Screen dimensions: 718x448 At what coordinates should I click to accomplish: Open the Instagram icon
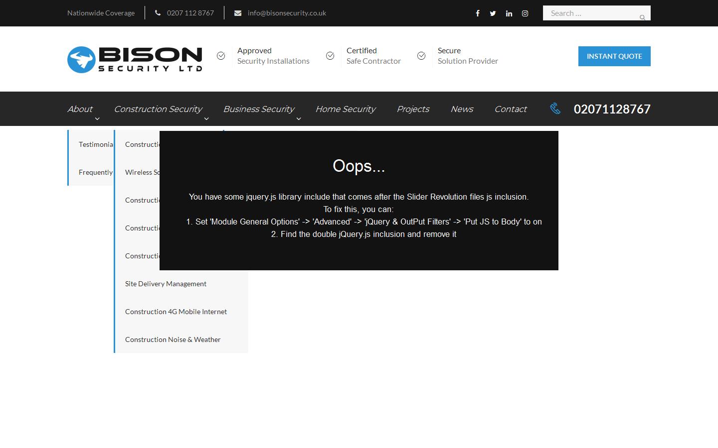coord(525,13)
